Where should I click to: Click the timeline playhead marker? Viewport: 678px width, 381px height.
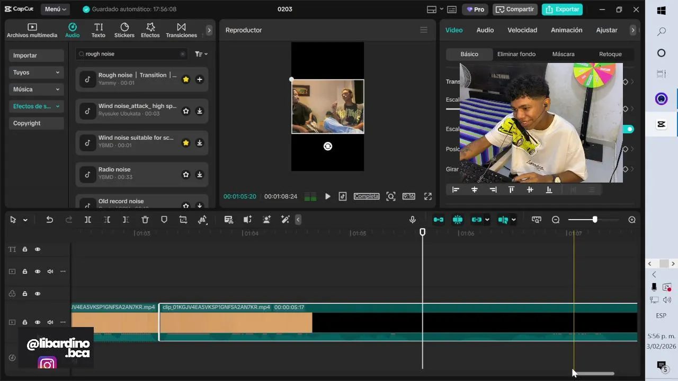click(422, 232)
